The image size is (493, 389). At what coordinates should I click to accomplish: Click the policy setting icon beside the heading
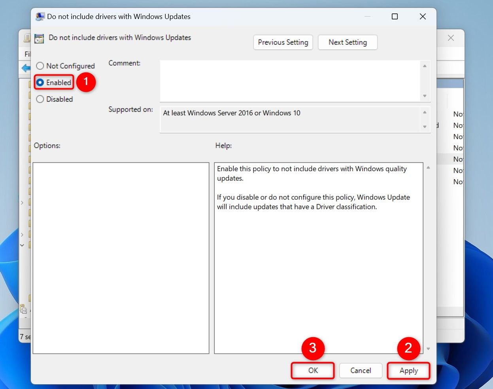click(39, 38)
